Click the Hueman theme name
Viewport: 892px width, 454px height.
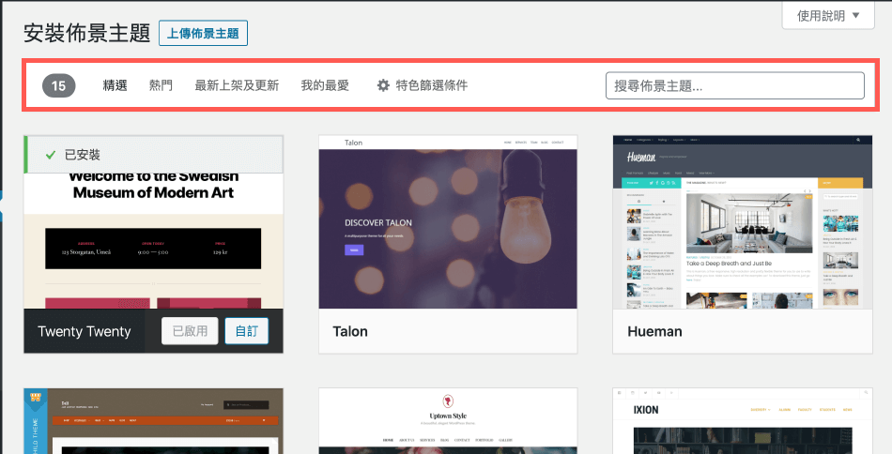coord(654,331)
